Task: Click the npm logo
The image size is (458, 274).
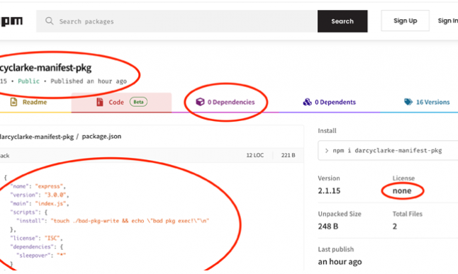Action: point(11,21)
